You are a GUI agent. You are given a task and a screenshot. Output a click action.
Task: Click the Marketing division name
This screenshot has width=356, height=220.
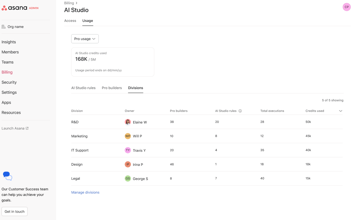[79, 136]
